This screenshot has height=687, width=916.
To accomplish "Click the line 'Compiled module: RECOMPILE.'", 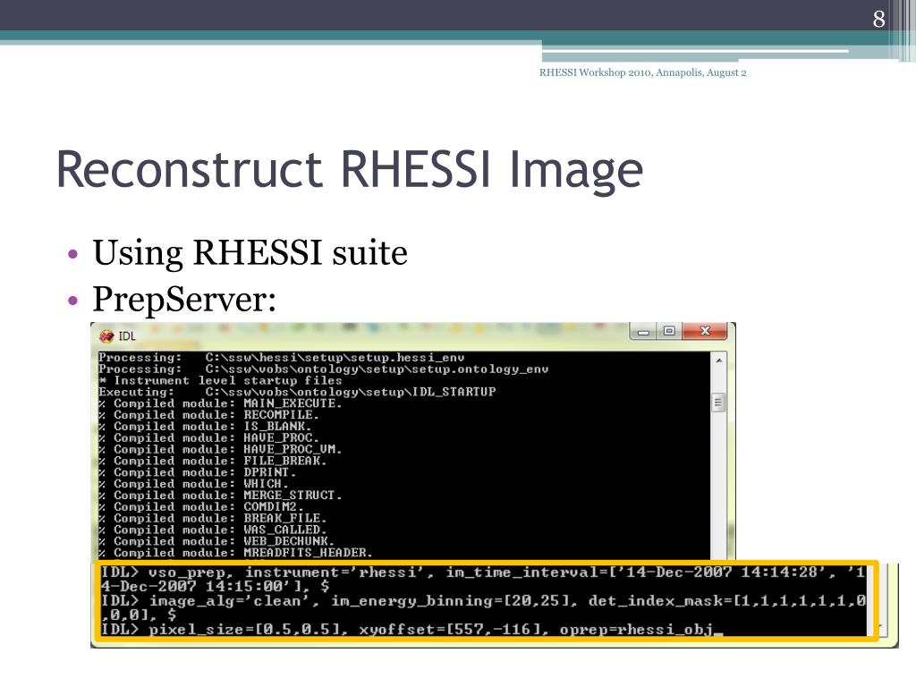I will pos(208,415).
